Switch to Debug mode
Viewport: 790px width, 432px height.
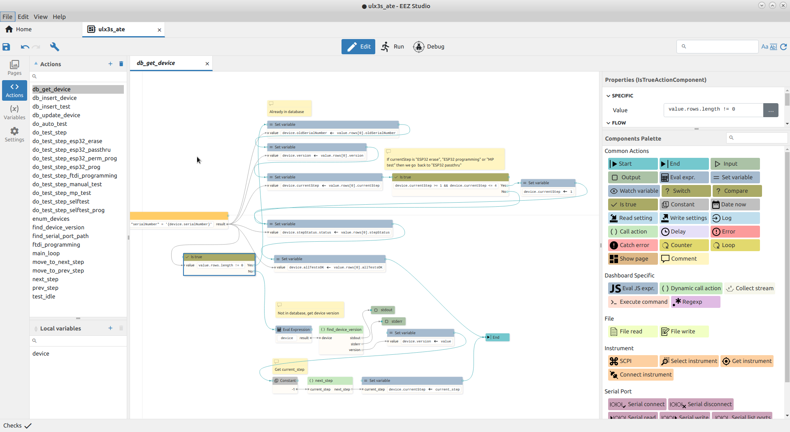429,47
